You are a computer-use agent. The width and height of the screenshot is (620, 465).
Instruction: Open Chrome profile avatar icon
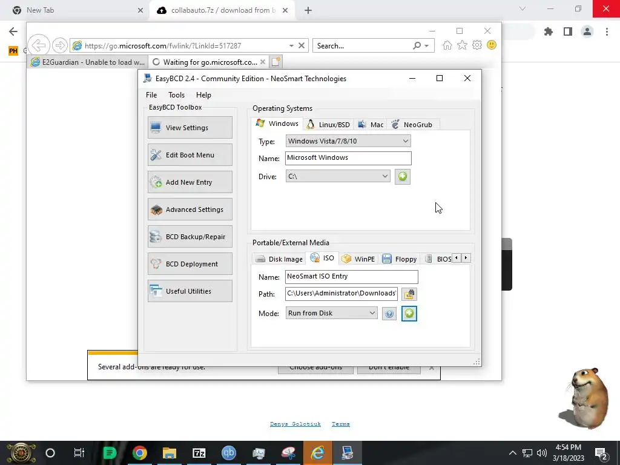coord(587,31)
